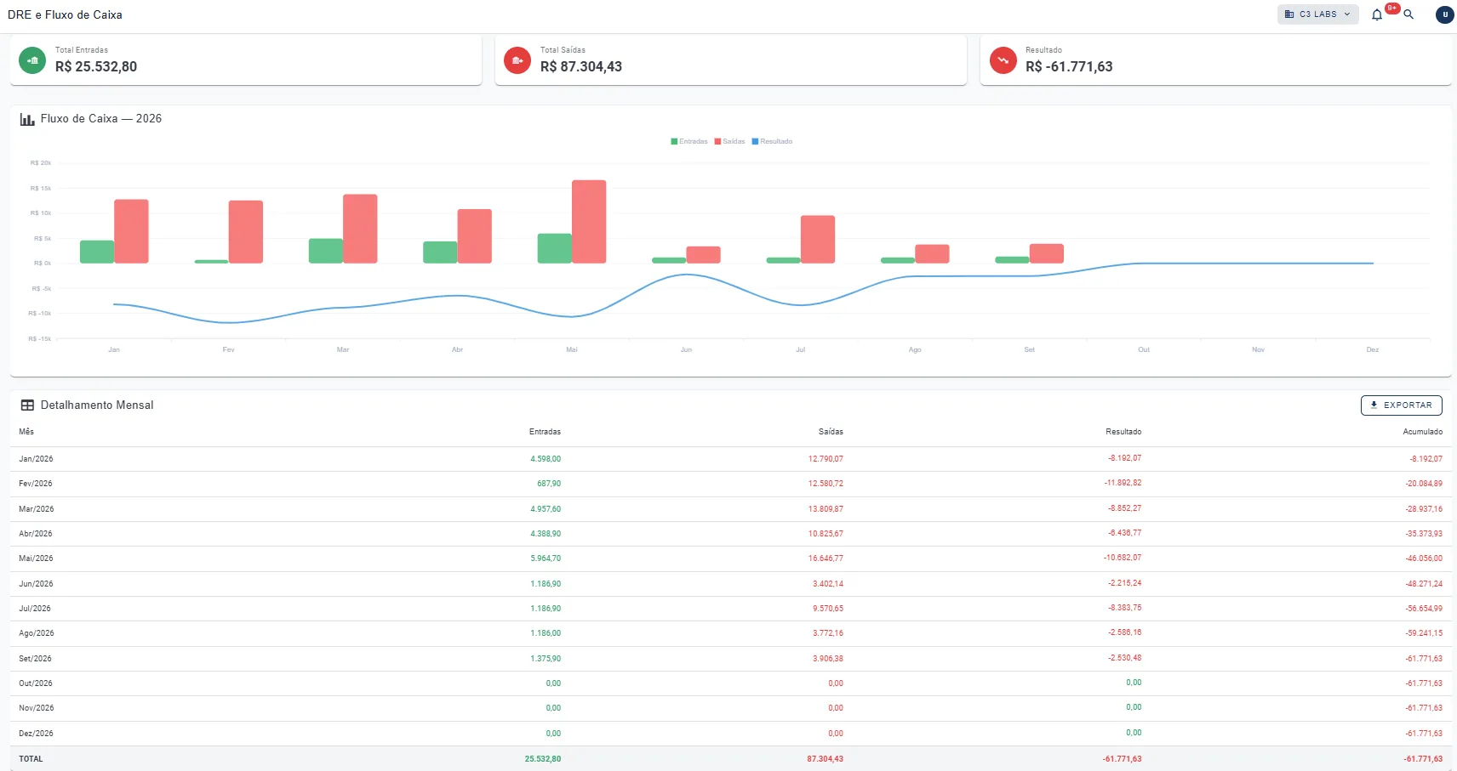Export the monthly detail with EXPORTAR
This screenshot has height=771, width=1457.
[x=1401, y=405]
